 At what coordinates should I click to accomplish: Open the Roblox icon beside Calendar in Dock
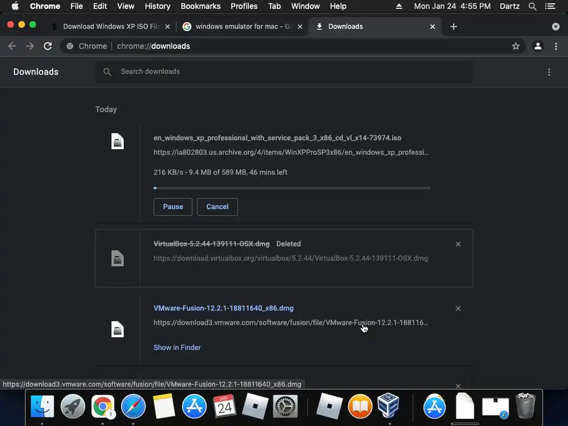[x=255, y=406]
